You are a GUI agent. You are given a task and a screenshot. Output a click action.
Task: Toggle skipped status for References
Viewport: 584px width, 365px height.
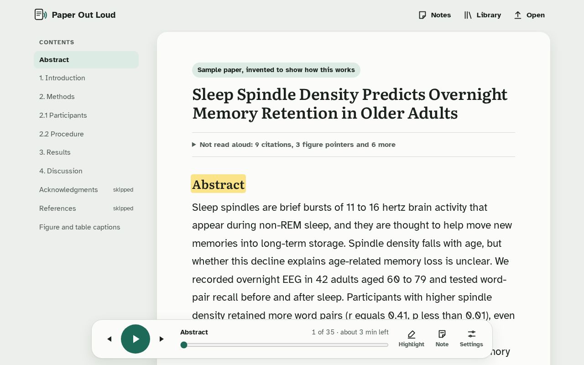[123, 209]
